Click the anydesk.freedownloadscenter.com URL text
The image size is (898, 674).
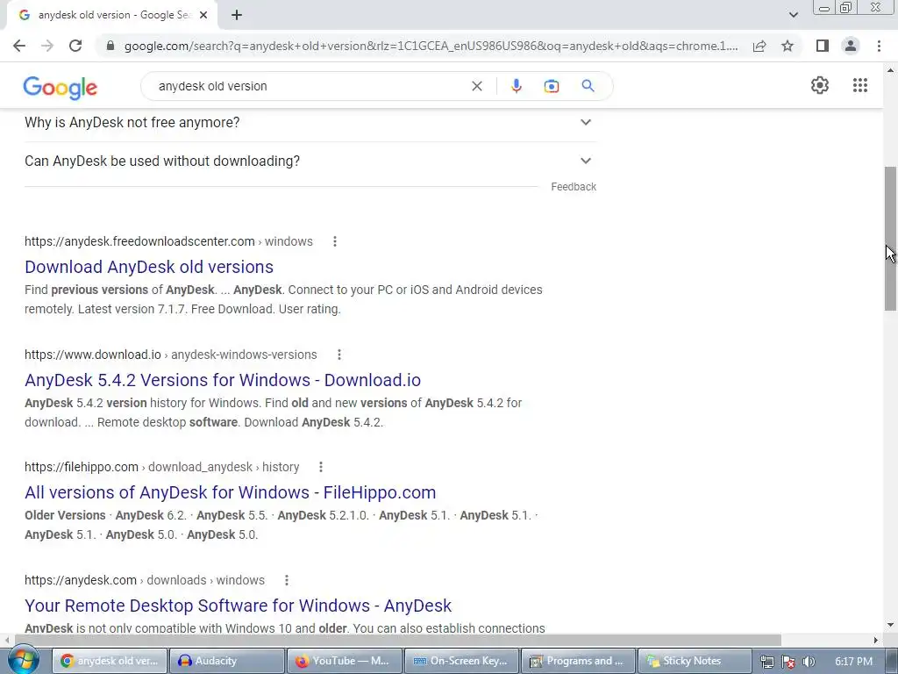pos(168,241)
